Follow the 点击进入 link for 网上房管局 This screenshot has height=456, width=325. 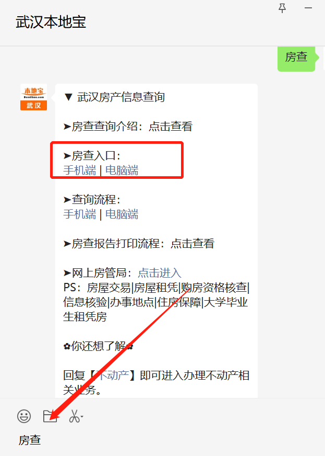click(x=160, y=273)
